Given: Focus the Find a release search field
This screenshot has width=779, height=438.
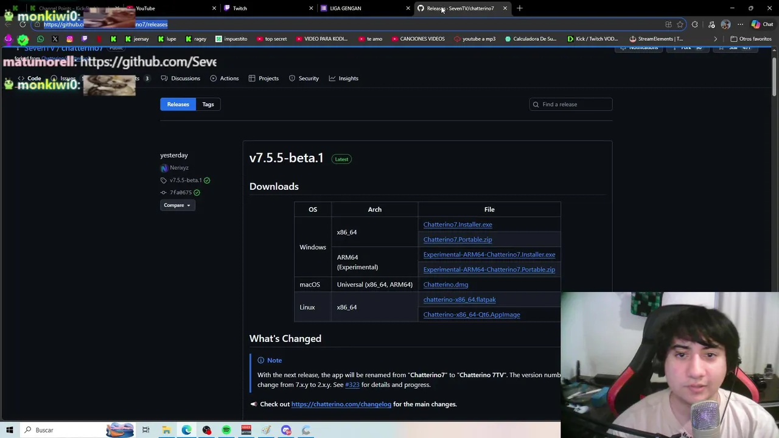Looking at the screenshot, I should (x=571, y=104).
